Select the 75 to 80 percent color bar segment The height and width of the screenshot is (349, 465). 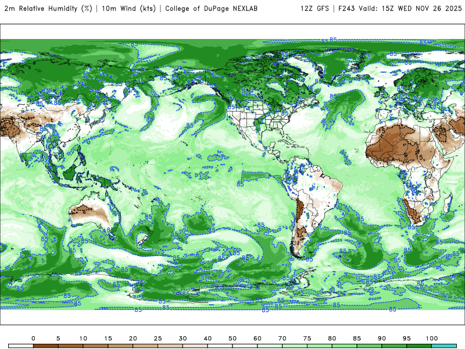click(x=320, y=346)
